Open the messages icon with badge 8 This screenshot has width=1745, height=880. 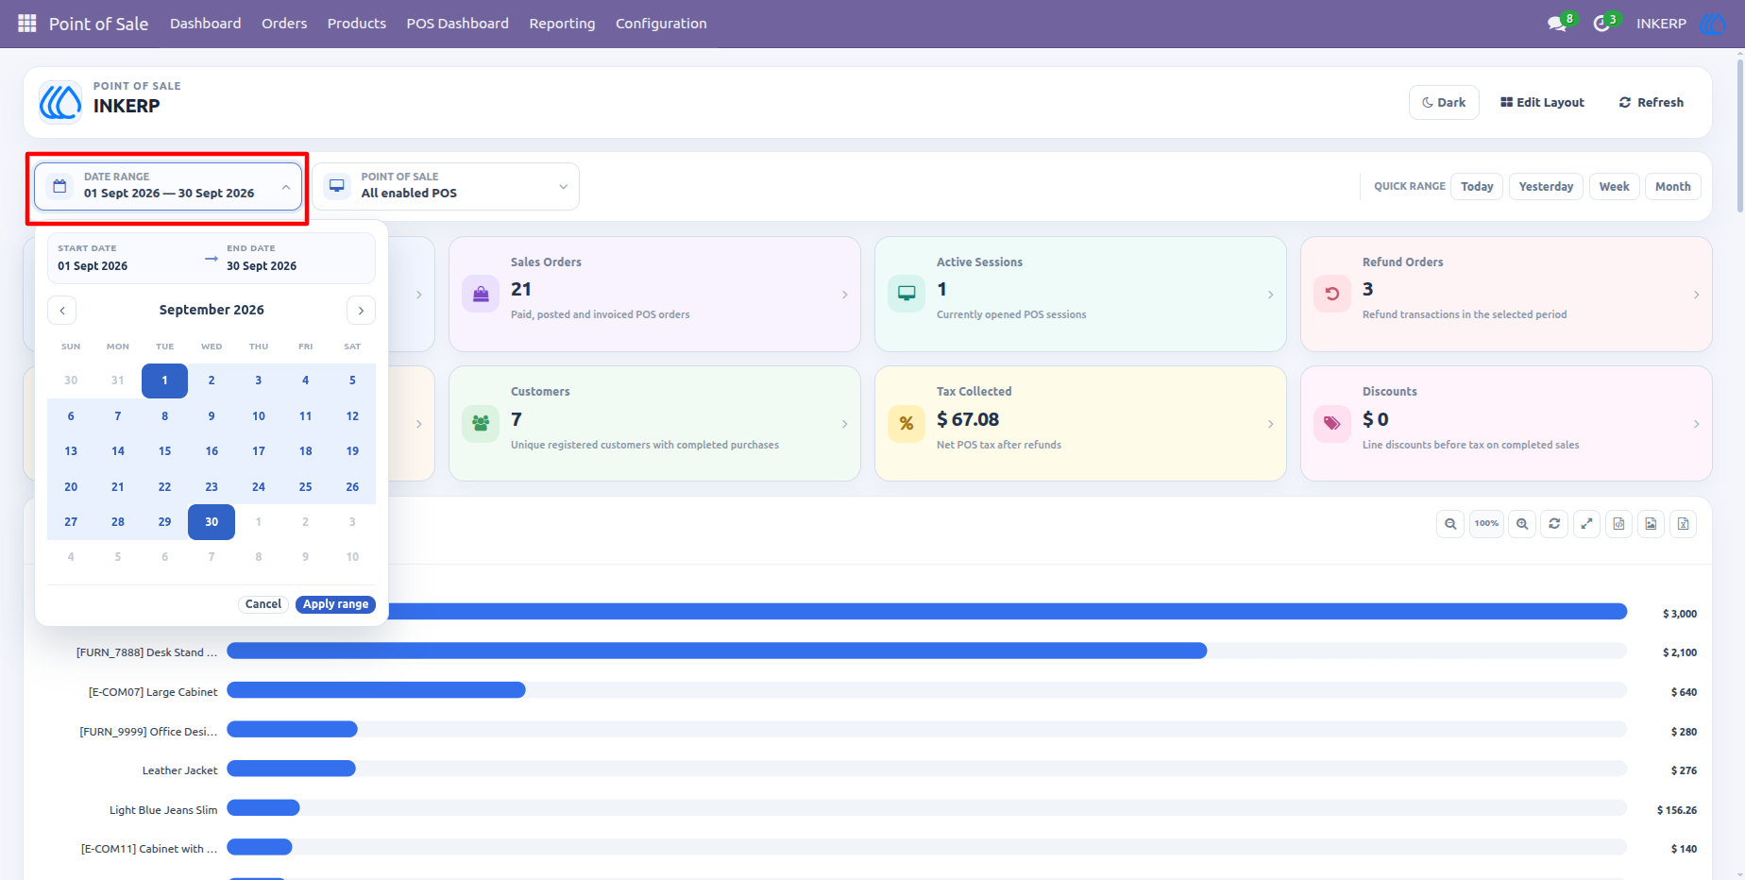coord(1557,23)
